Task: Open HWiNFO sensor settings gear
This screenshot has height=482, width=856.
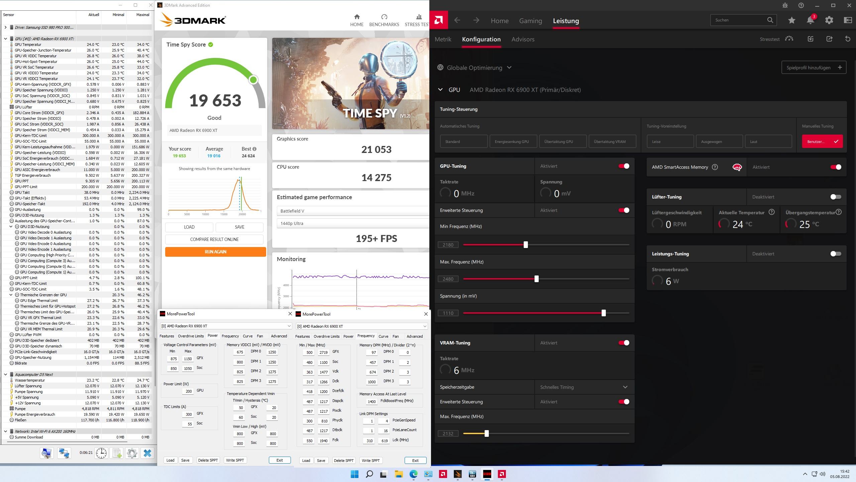Action: coord(132,453)
